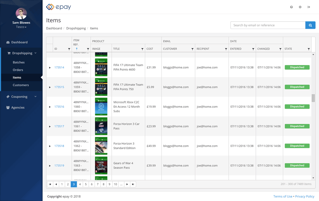Viewport: 319px width, 201px height.
Task: Run search with the blue magnifier button
Action: (310, 25)
